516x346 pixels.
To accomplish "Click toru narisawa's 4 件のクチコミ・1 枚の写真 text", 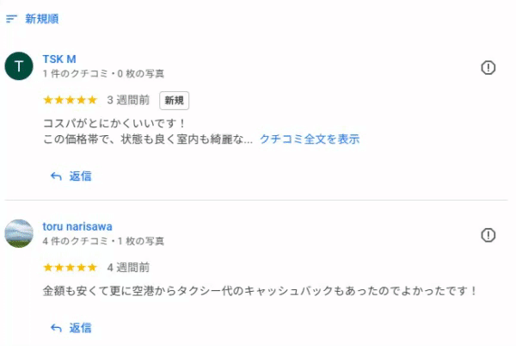I will [x=103, y=241].
